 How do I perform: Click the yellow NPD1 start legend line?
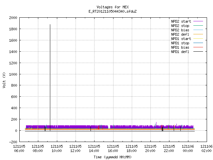pyautogui.click(x=198, y=39)
